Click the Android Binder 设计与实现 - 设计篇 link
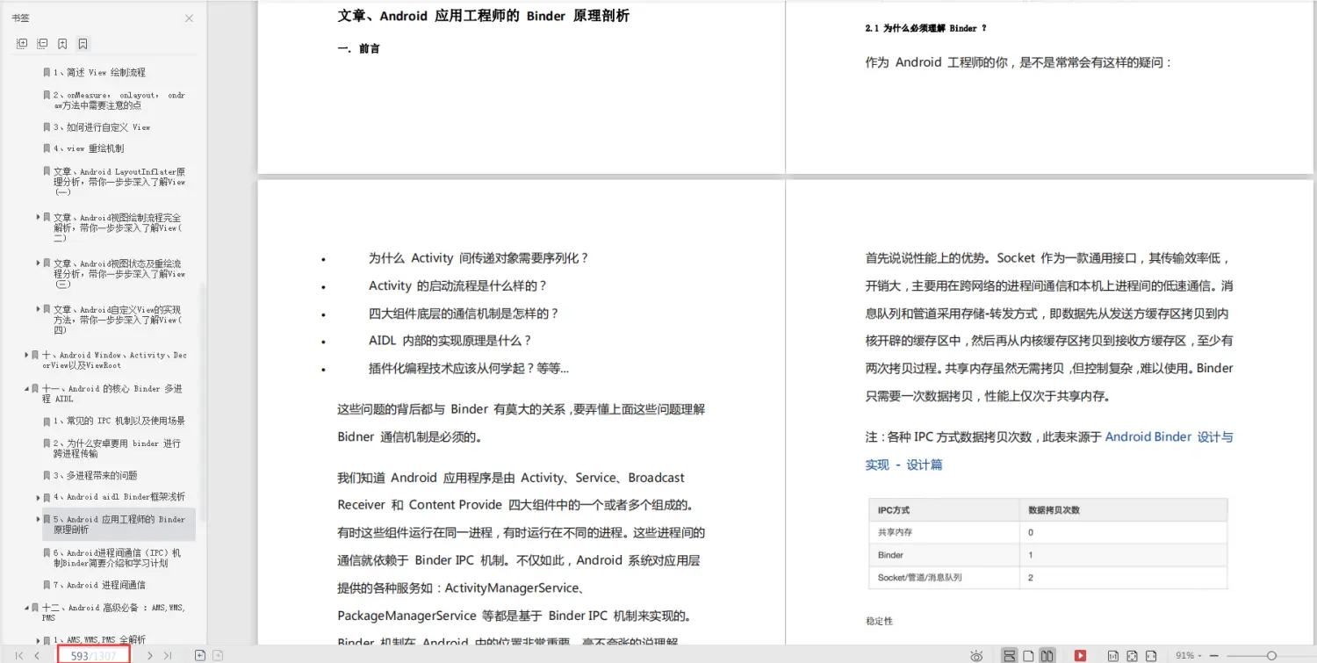This screenshot has height=663, width=1317. click(x=1049, y=450)
